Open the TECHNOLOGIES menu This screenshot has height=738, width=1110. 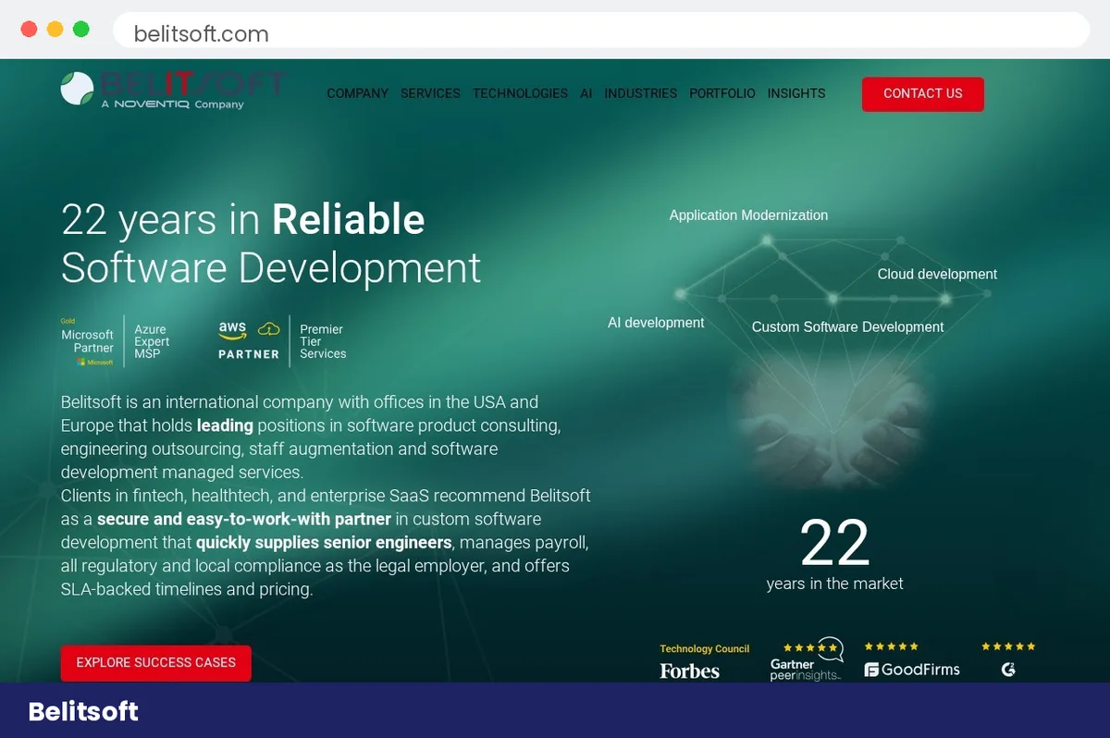click(x=520, y=93)
